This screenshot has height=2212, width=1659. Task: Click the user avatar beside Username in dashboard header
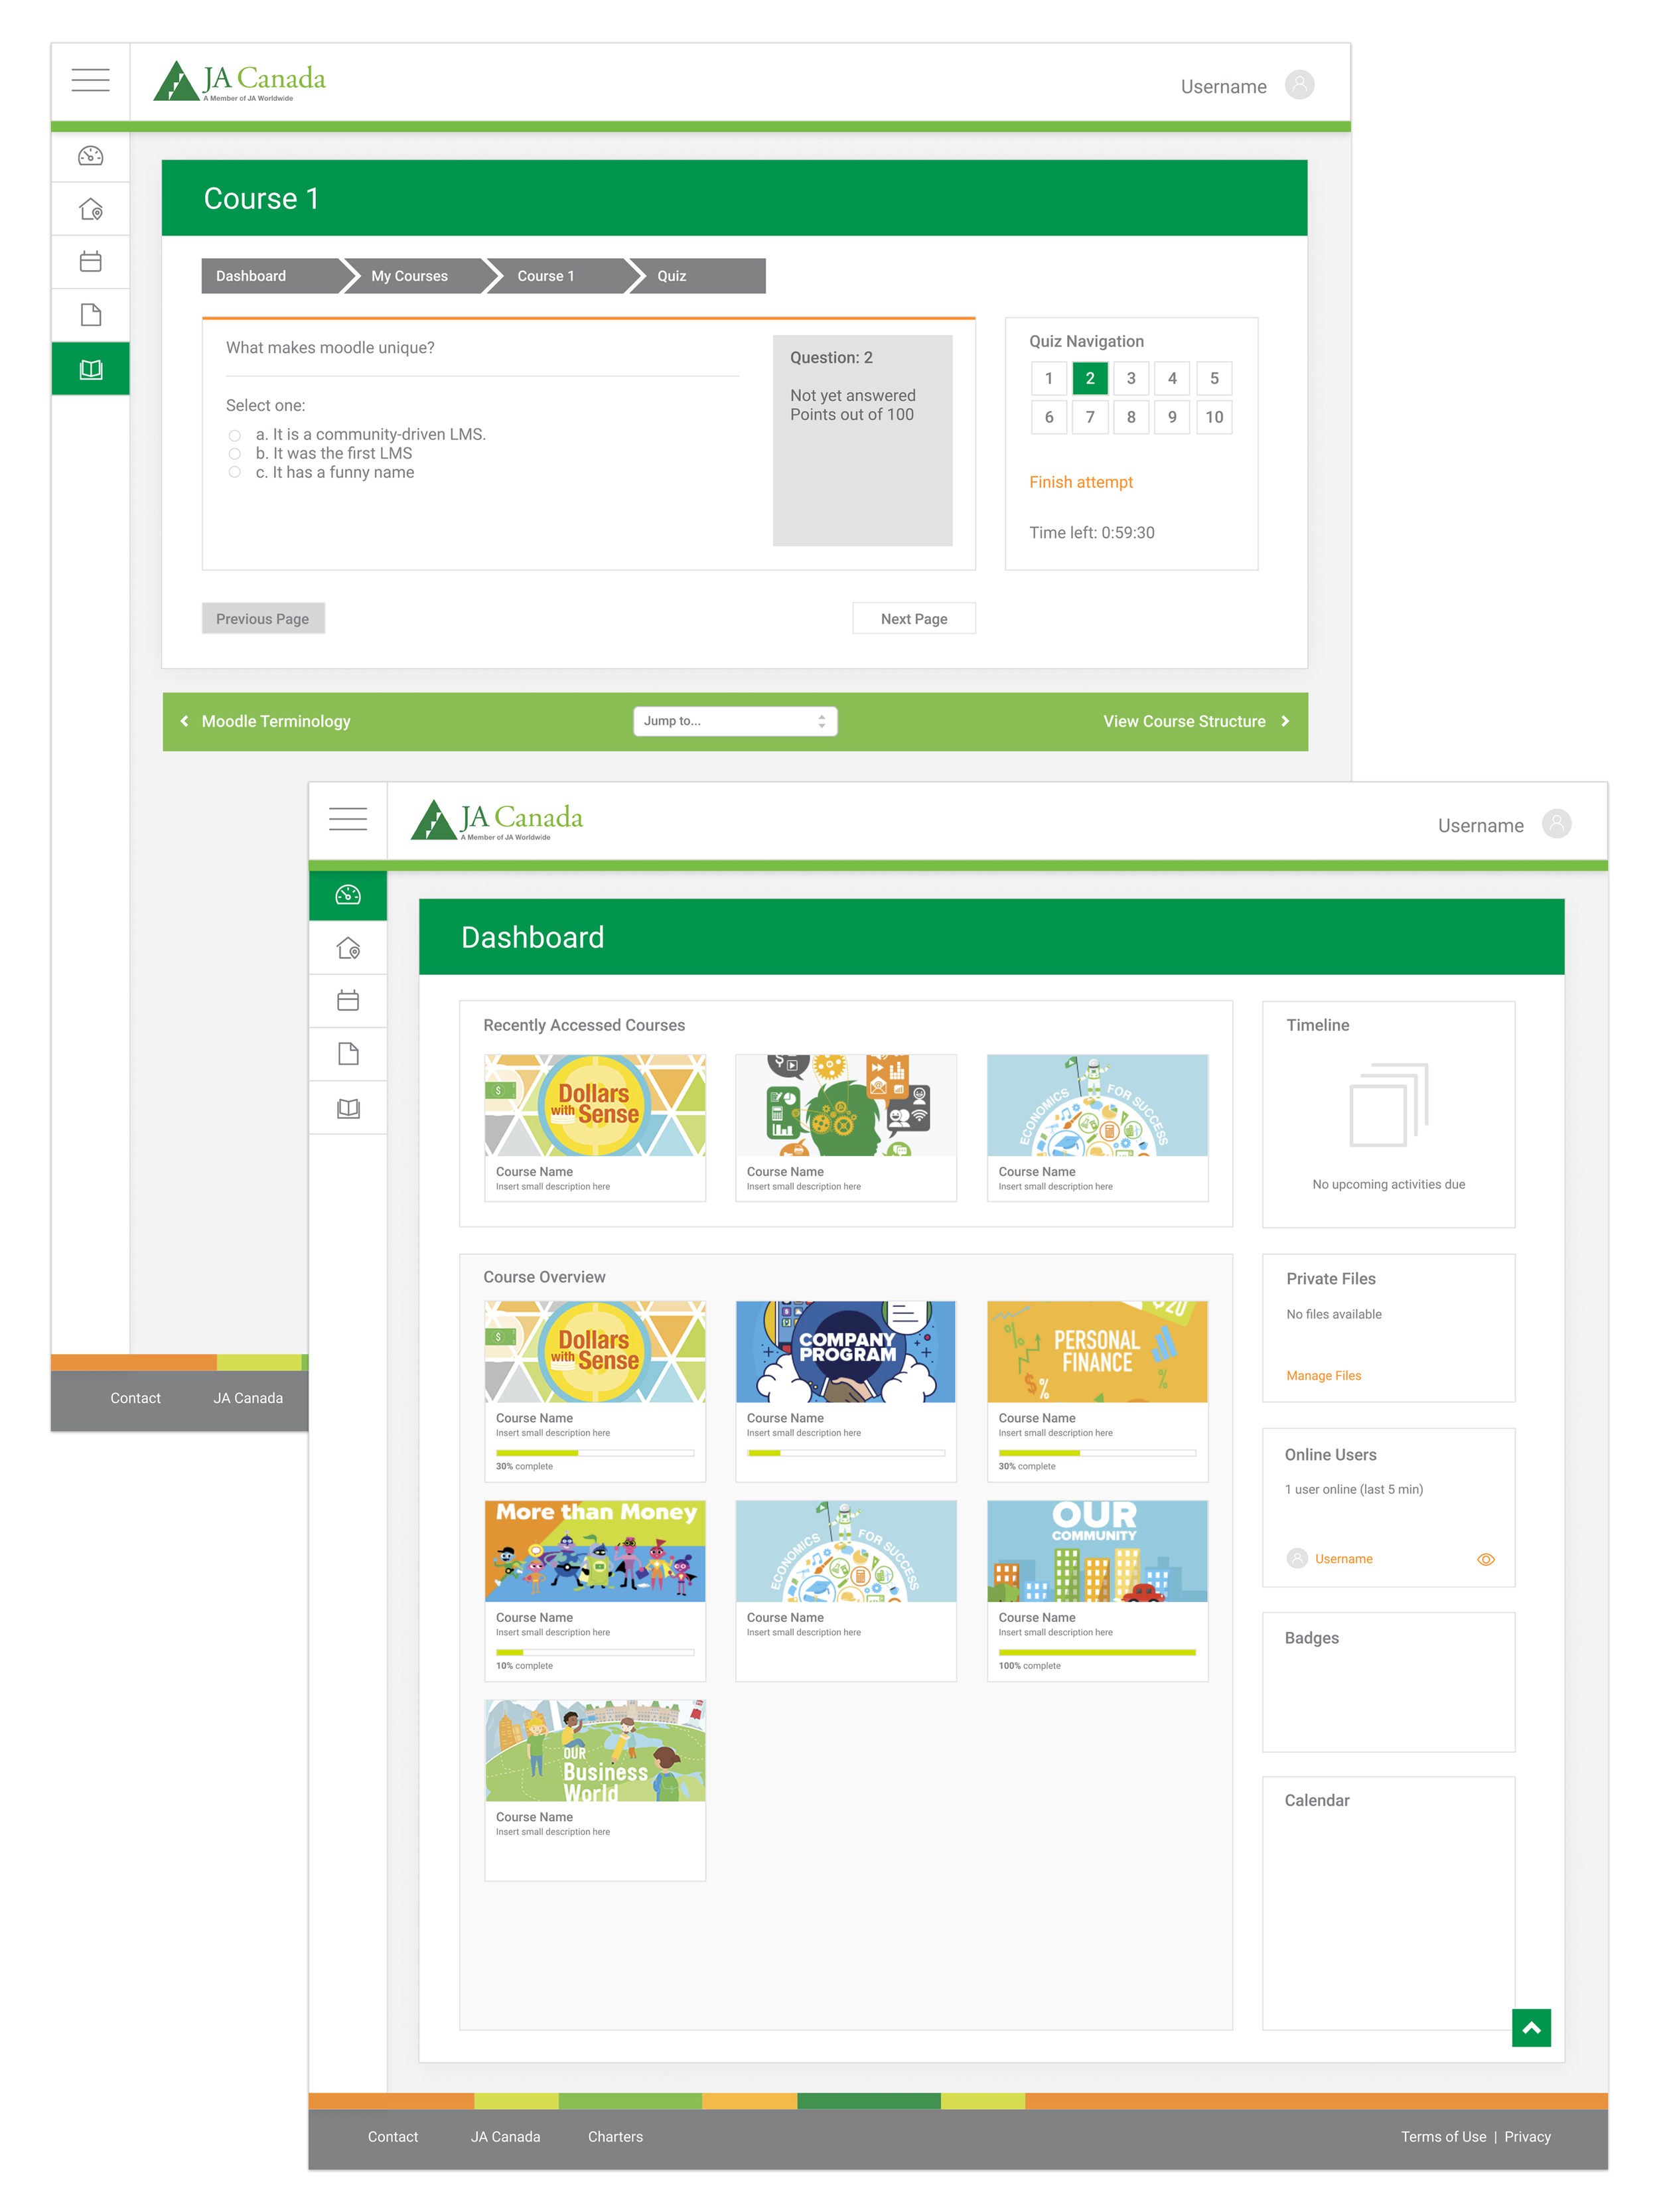[1556, 824]
